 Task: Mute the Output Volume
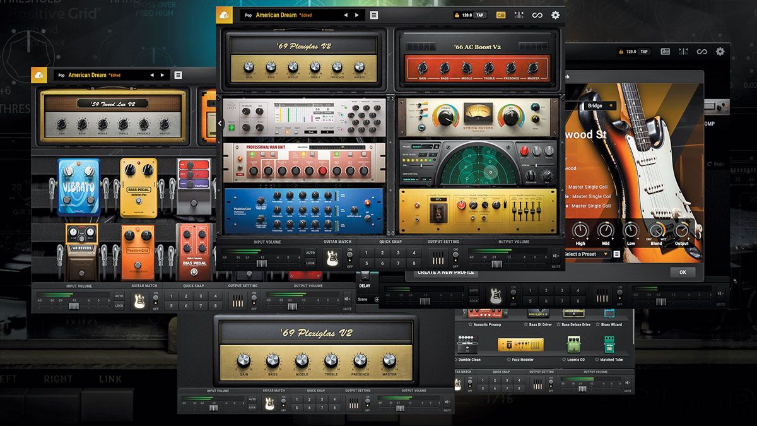[x=555, y=255]
